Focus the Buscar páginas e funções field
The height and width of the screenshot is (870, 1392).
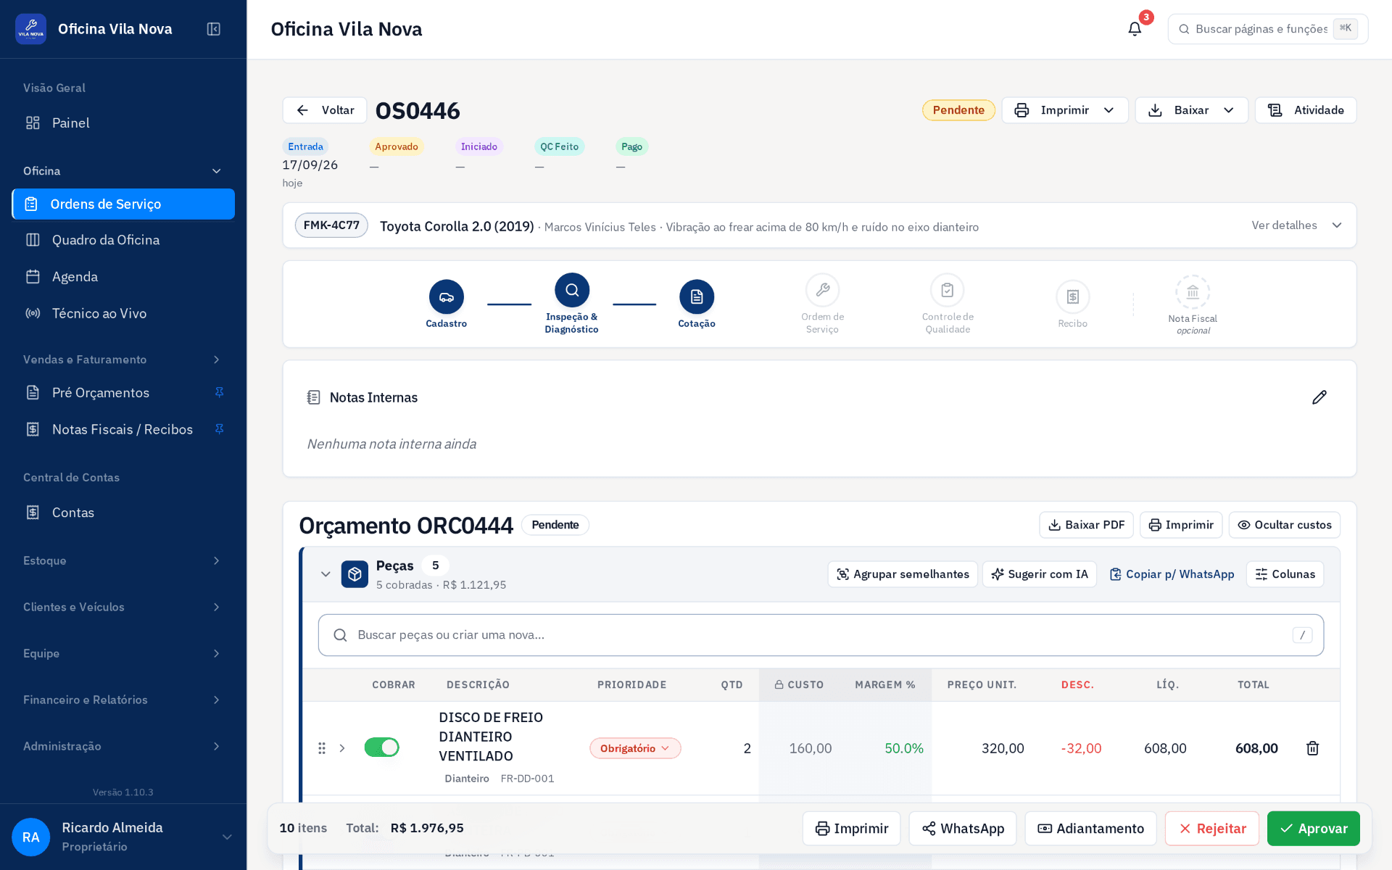tap(1268, 29)
